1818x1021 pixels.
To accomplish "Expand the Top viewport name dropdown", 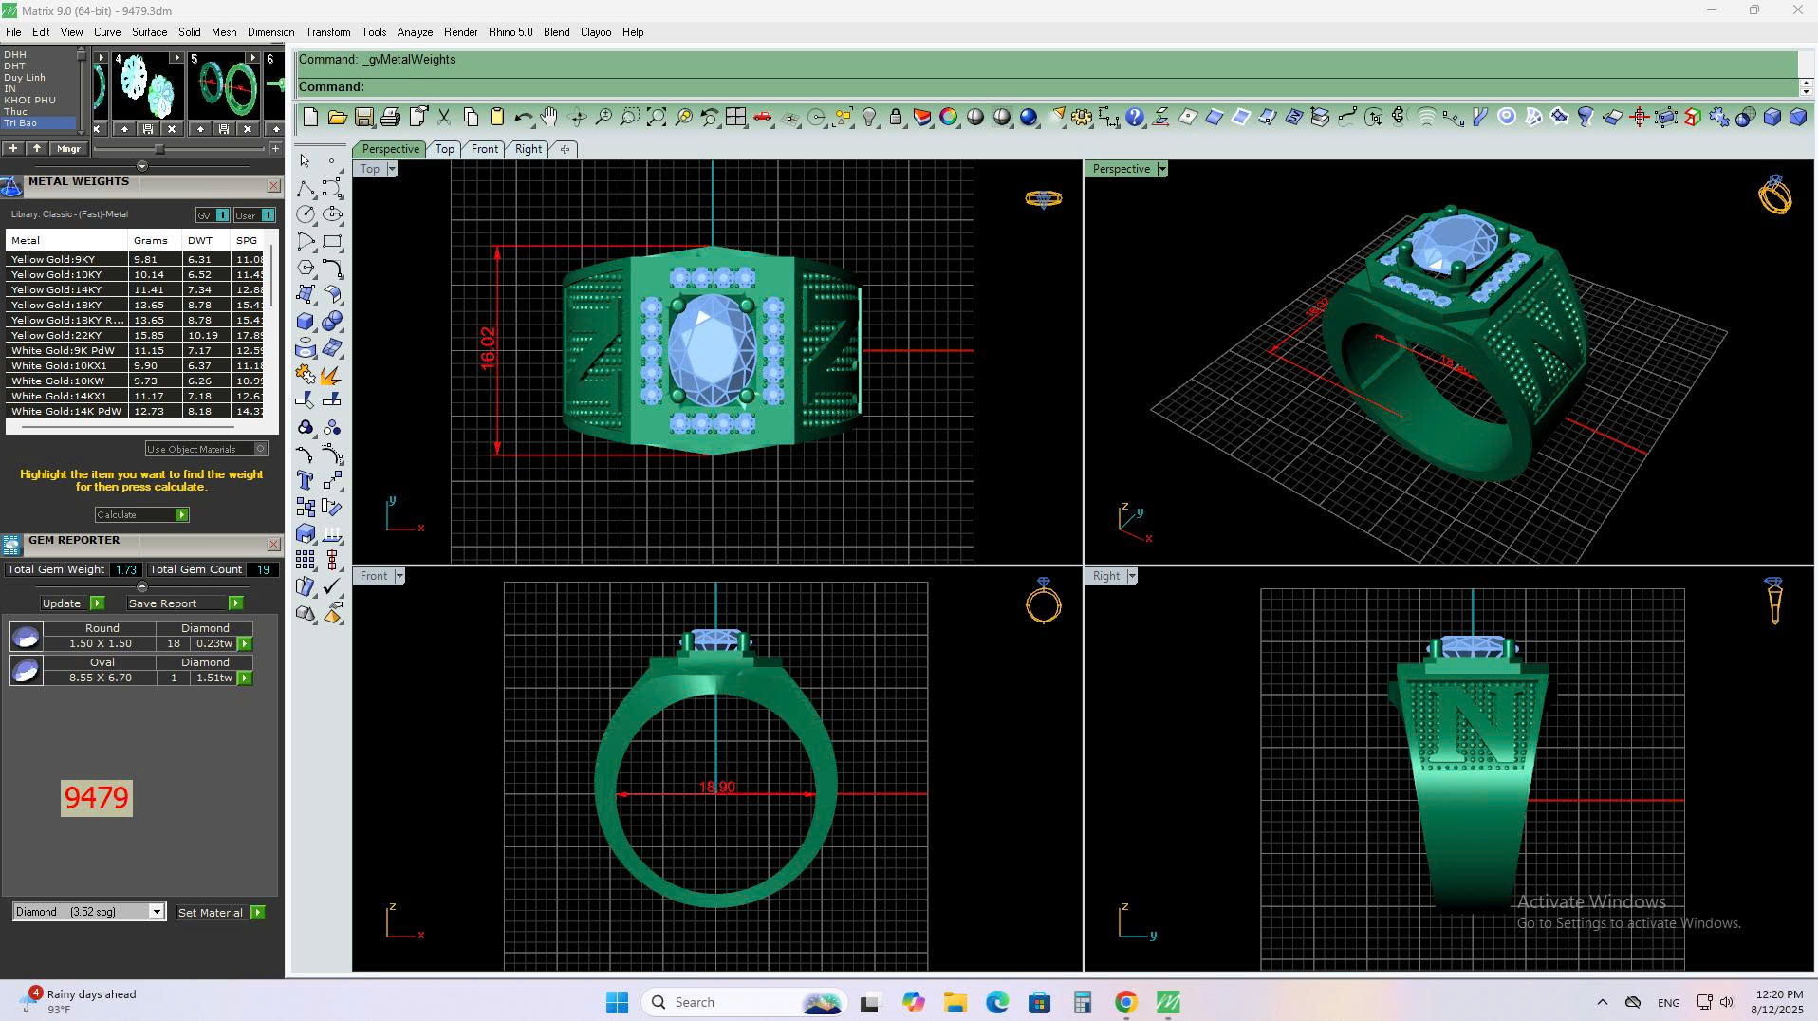I will tap(392, 169).
